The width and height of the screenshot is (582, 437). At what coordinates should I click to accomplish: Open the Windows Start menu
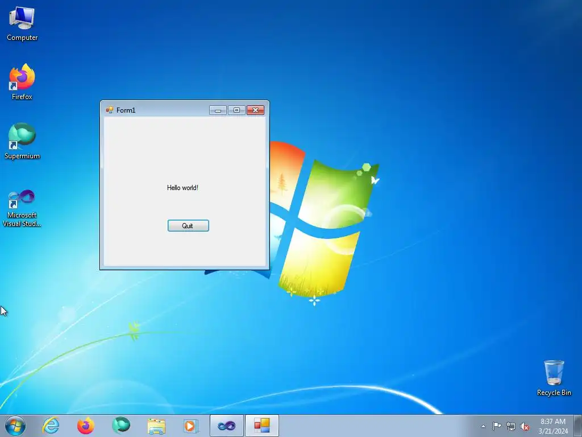coord(15,426)
